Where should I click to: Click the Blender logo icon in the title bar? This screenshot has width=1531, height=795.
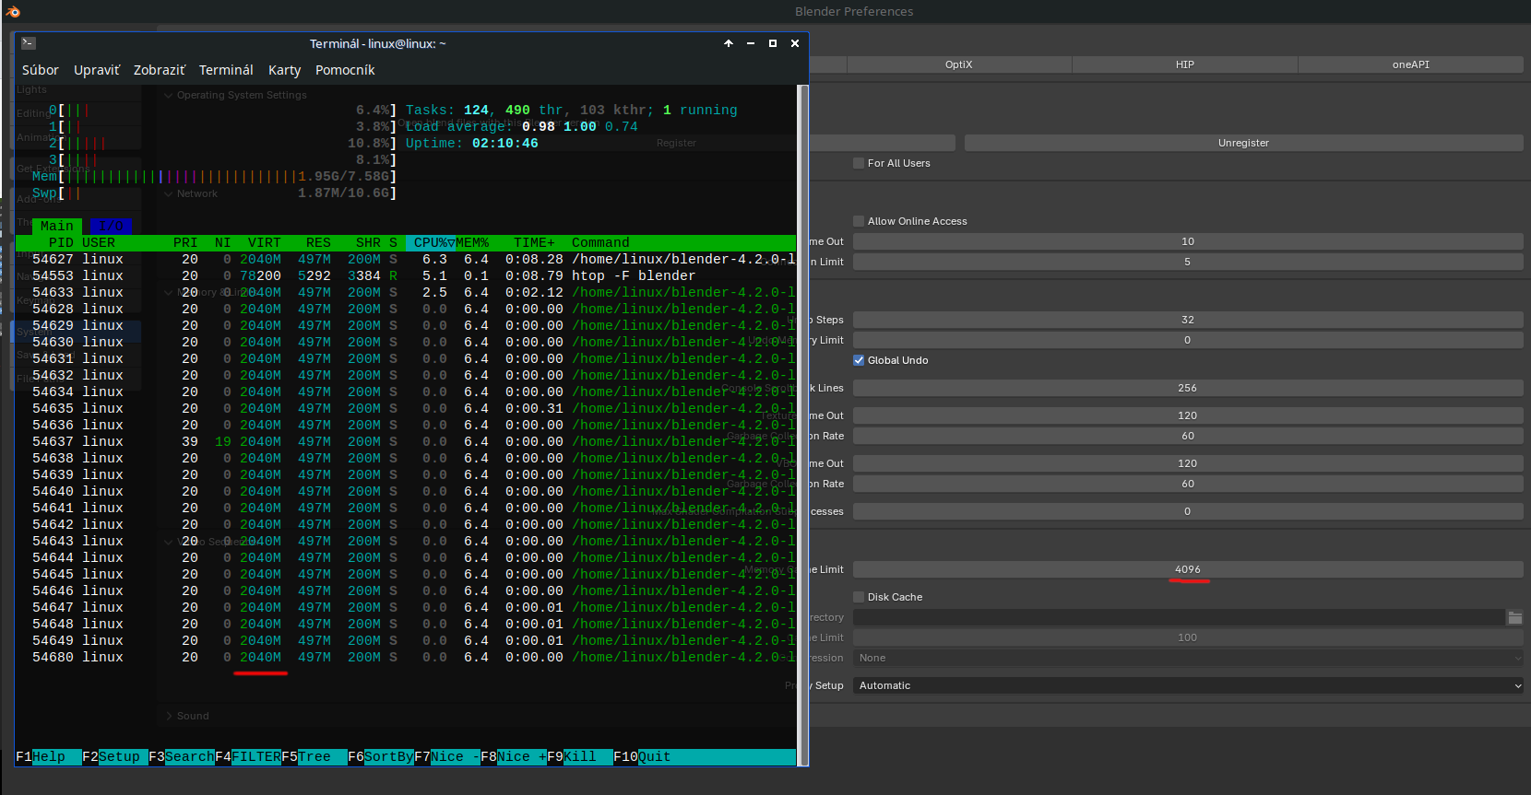tap(13, 11)
